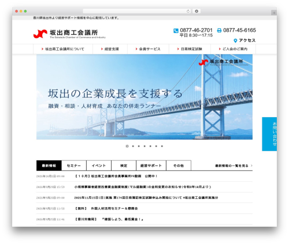The width and height of the screenshot is (289, 244).
Task: Select the sixth carousel dot
Action: (156, 146)
